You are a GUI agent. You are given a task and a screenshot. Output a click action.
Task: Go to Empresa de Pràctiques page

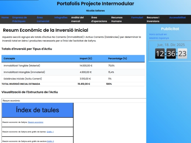(x=19, y=19)
